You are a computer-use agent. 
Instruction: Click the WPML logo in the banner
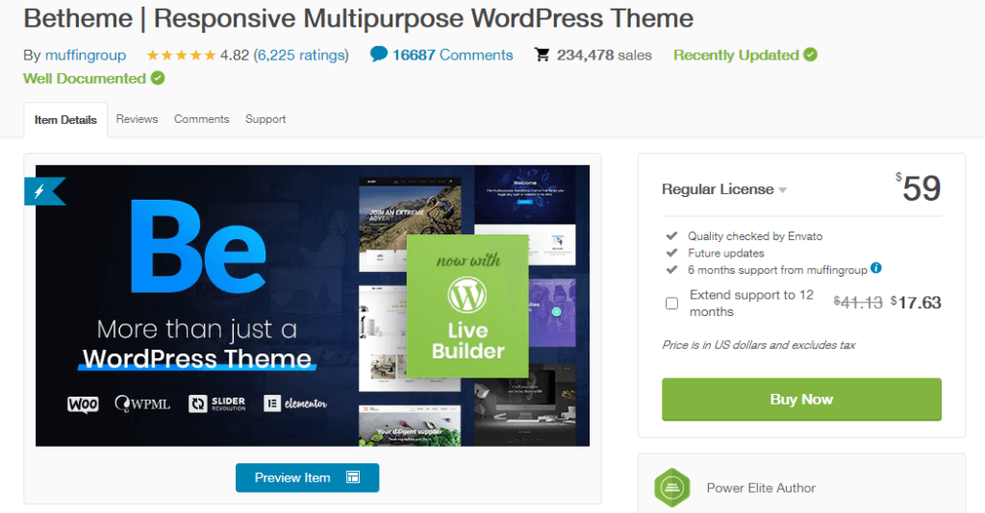(142, 403)
